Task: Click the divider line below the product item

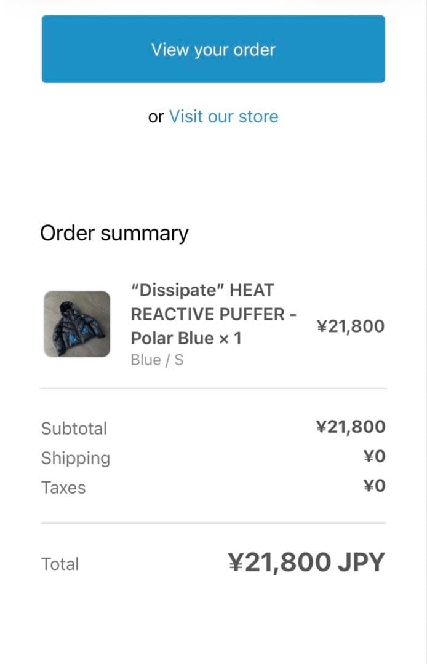Action: (213, 389)
